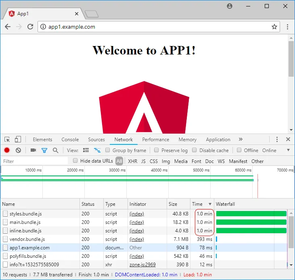Activate the inspect element picker
The height and width of the screenshot is (280, 295).
click(x=7, y=140)
